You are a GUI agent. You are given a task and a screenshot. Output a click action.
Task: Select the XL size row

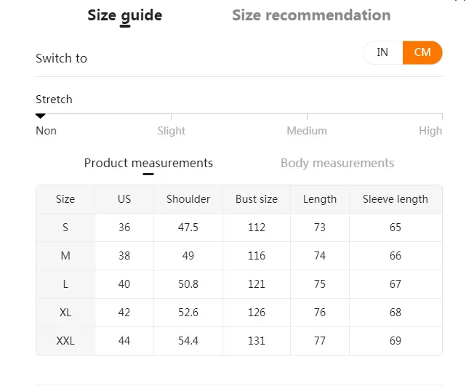65,313
